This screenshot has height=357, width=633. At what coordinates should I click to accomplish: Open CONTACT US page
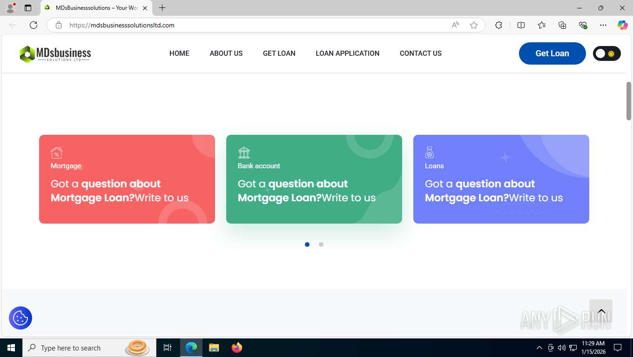[x=421, y=53]
